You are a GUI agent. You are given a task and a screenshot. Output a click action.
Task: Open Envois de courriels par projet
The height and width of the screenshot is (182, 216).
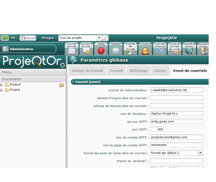(175, 49)
